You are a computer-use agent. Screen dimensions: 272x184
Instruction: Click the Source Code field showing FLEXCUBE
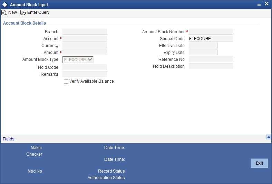pyautogui.click(x=211, y=39)
